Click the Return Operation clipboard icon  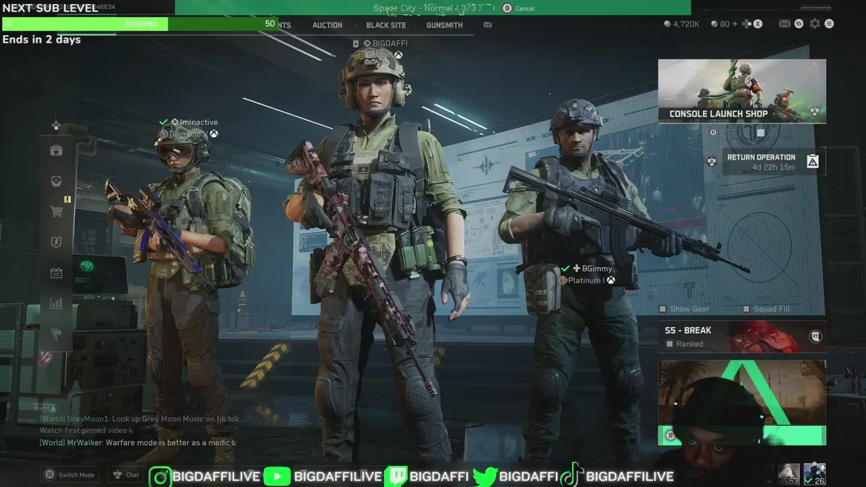click(x=813, y=161)
